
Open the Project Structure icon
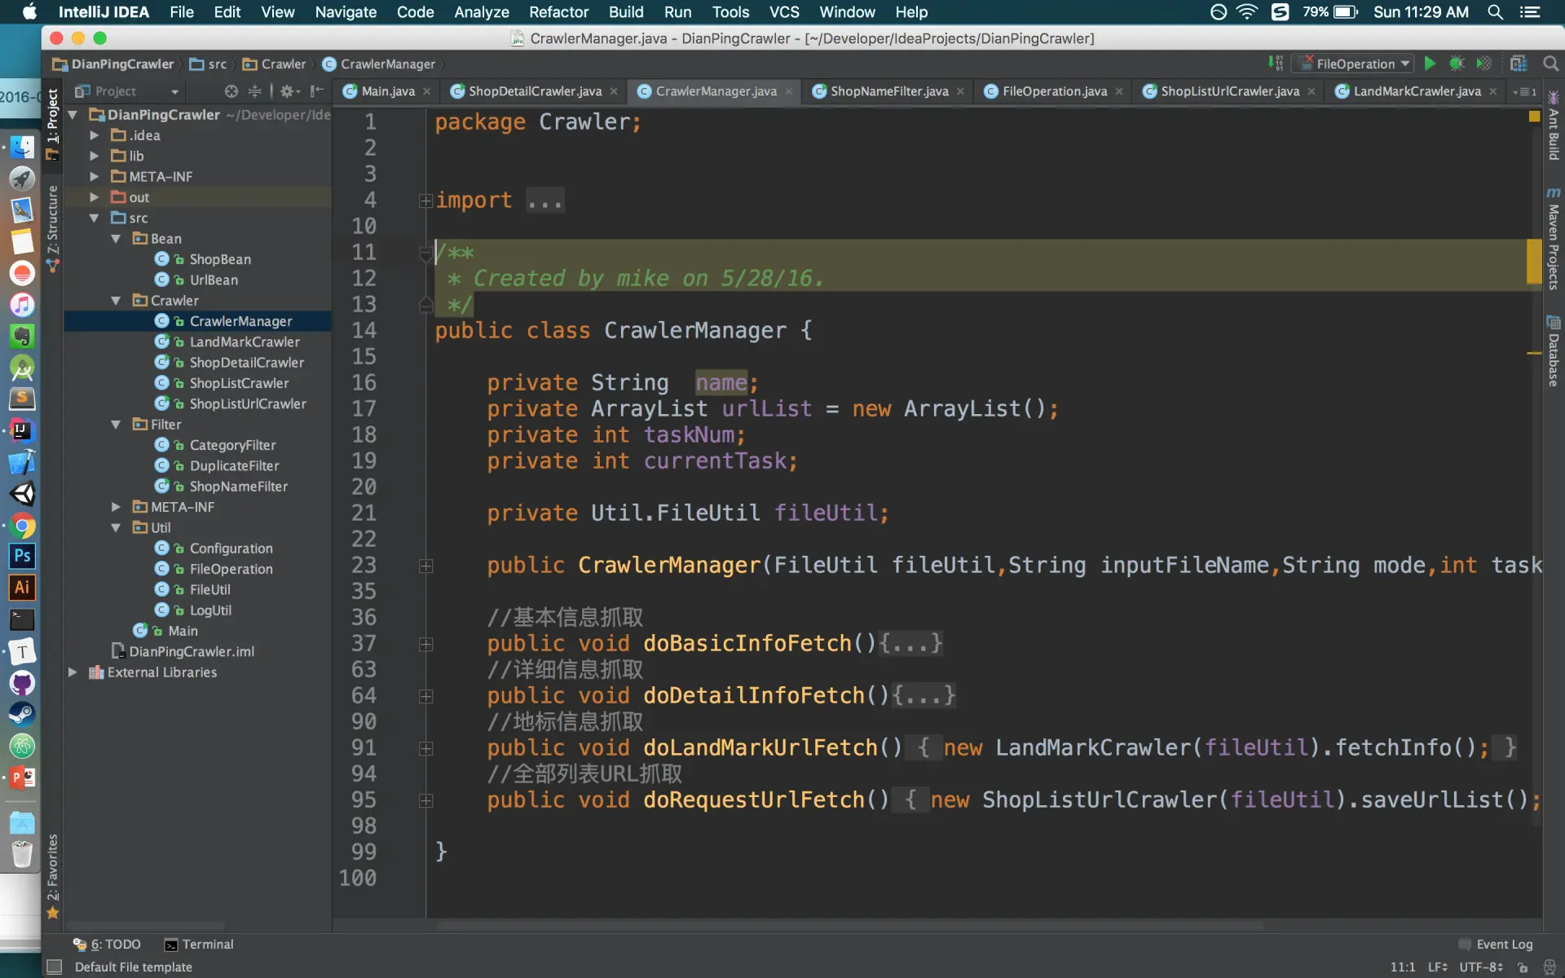tap(1518, 64)
